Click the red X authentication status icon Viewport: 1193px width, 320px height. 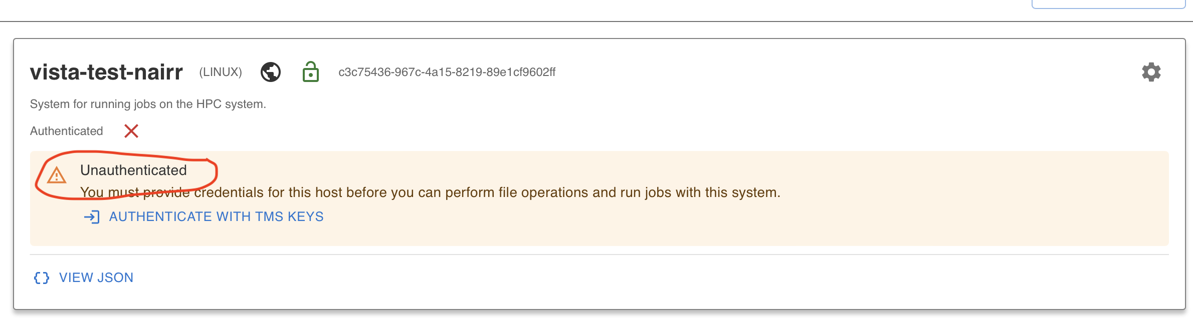tap(131, 131)
